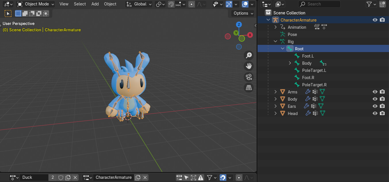
Task: Toggle viewport visibility of the Ears object
Action: click(x=375, y=106)
